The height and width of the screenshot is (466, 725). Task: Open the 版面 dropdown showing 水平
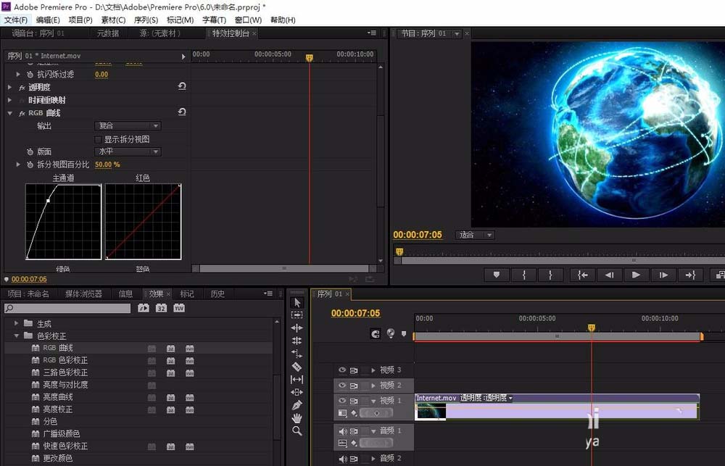click(128, 151)
